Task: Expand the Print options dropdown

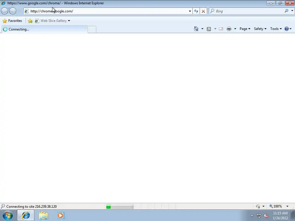Action: 235,29
